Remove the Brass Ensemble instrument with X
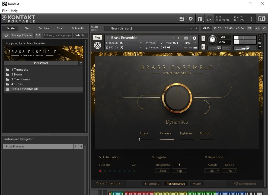The image size is (268, 195). coord(260,36)
